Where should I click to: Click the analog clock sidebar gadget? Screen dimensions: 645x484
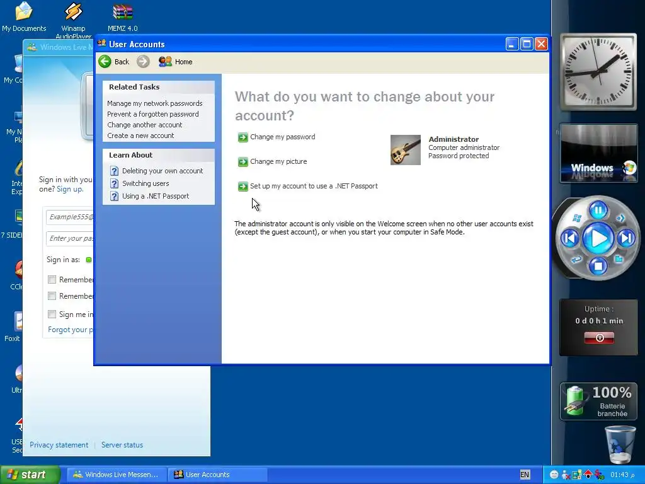pyautogui.click(x=598, y=72)
